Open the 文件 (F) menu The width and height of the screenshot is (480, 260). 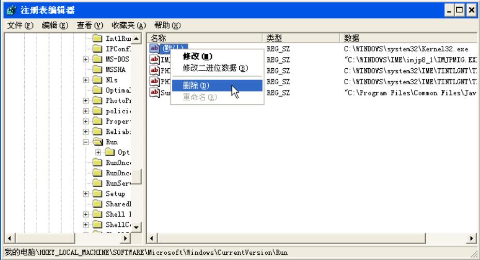coord(20,25)
